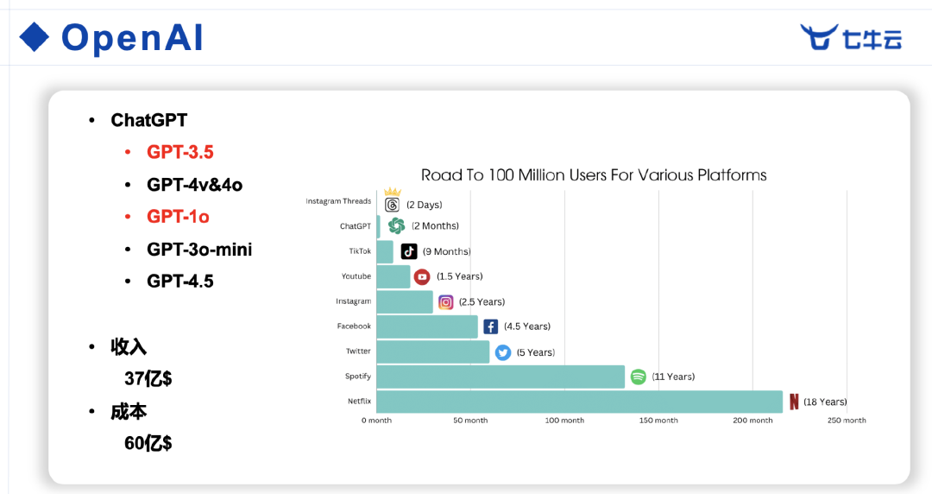Click the Twitter bar in the chart

pos(432,351)
